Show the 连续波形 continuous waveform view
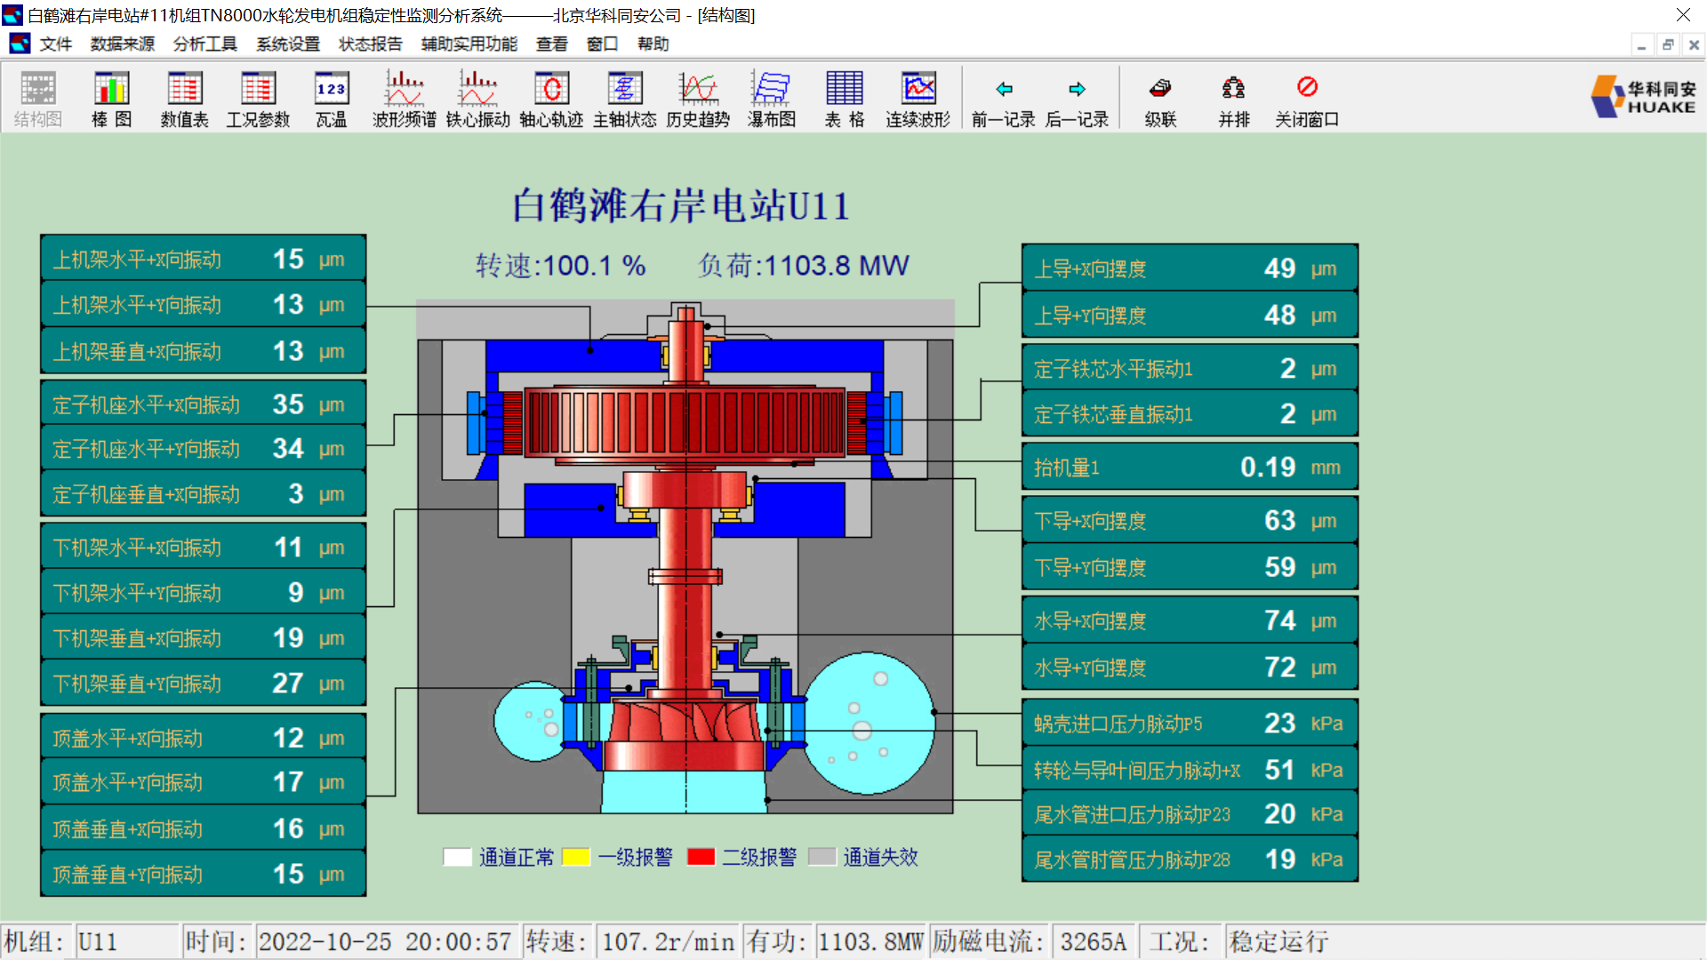Image resolution: width=1707 pixels, height=960 pixels. [917, 98]
